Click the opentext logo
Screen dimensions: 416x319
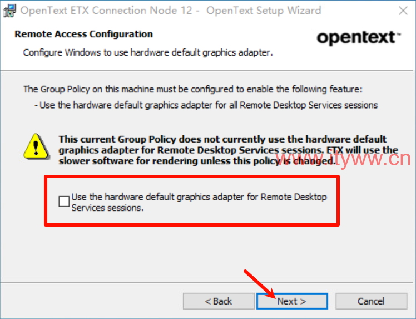[358, 38]
